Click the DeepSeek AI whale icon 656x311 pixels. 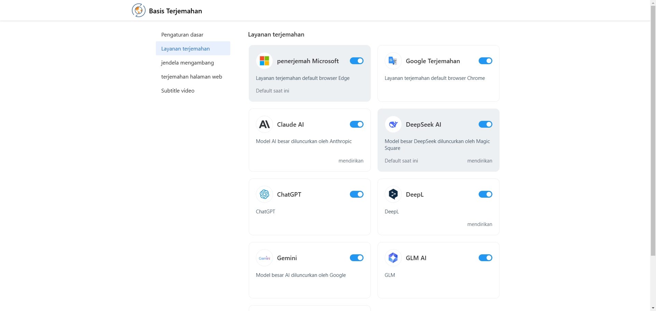coord(393,125)
